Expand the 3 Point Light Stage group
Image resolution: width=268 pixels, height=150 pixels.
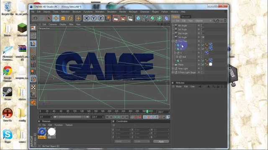click(173, 72)
